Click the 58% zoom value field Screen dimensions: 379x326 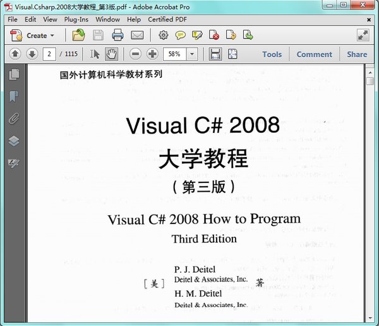(x=174, y=54)
